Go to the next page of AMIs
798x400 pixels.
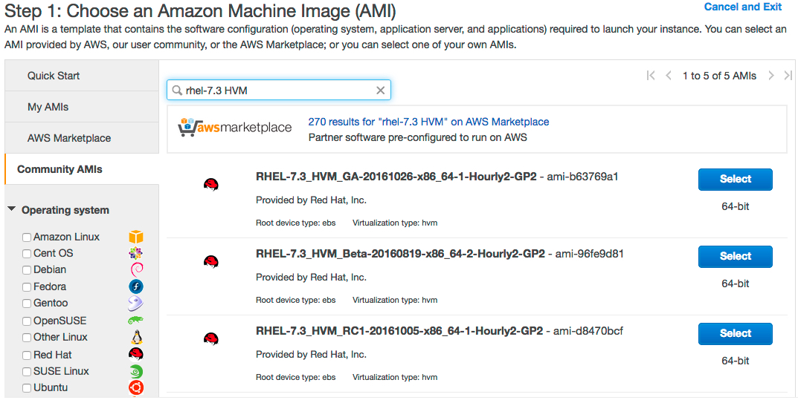pos(771,76)
